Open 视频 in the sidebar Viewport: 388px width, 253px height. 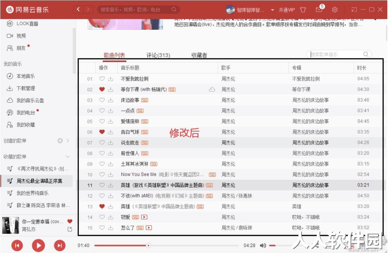(x=21, y=36)
